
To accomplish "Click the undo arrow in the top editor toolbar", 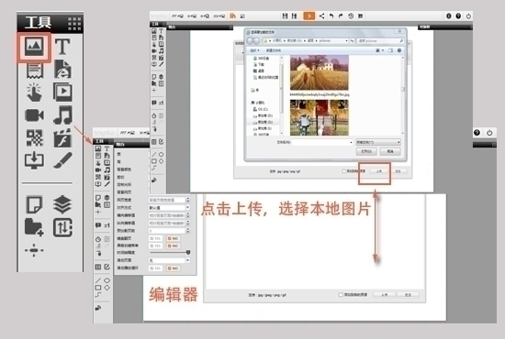I will pyautogui.click(x=331, y=16).
